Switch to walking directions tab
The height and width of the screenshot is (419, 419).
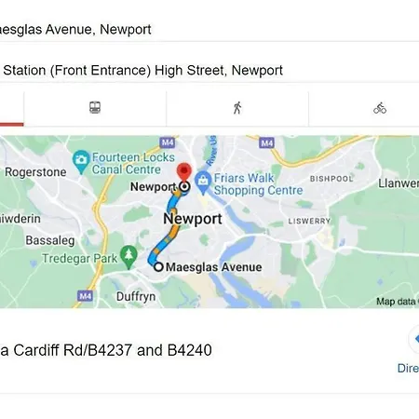(237, 108)
